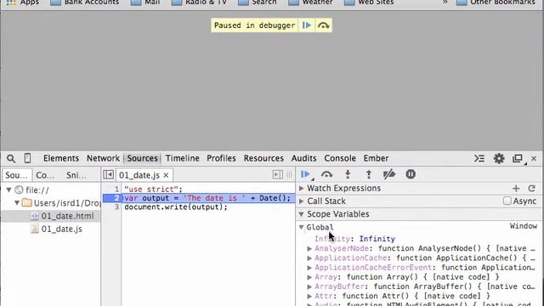Hide the file navigator pane
Screen dimensions: 544x306
108,174
